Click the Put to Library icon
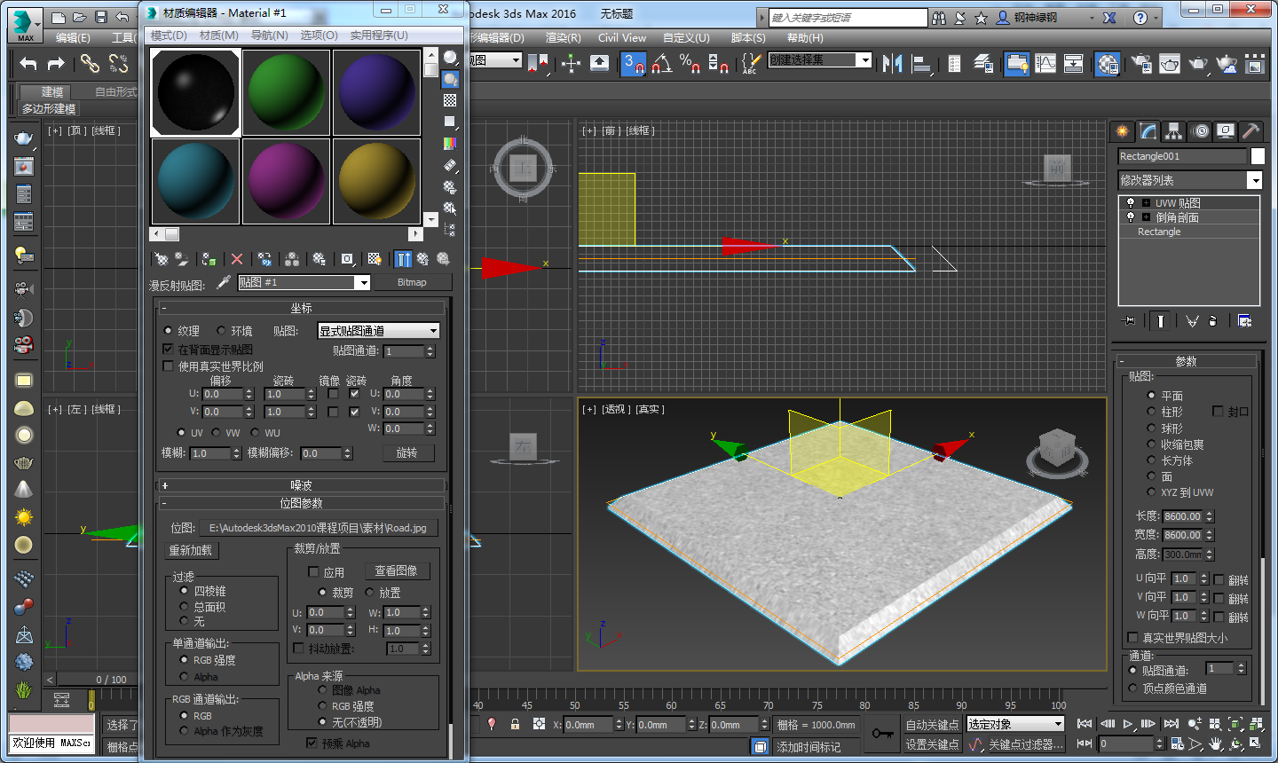 (319, 259)
